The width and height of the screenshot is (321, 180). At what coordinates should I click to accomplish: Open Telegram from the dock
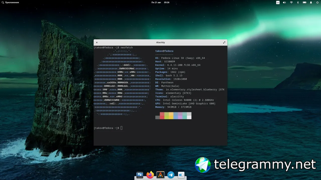pyautogui.click(x=171, y=175)
